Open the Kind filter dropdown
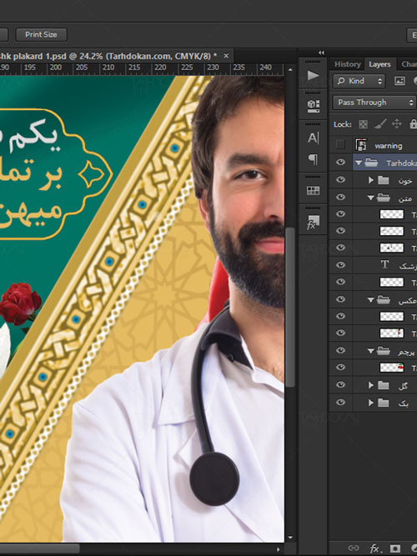This screenshot has width=417, height=556. 359,81
